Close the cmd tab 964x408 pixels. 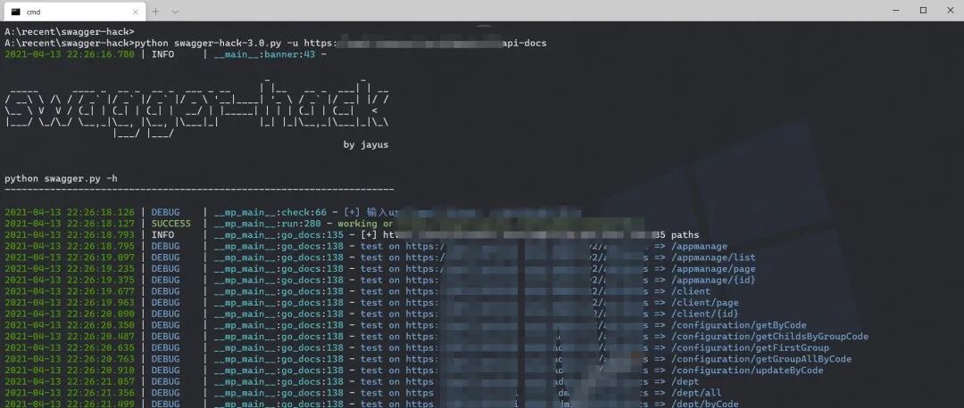136,12
